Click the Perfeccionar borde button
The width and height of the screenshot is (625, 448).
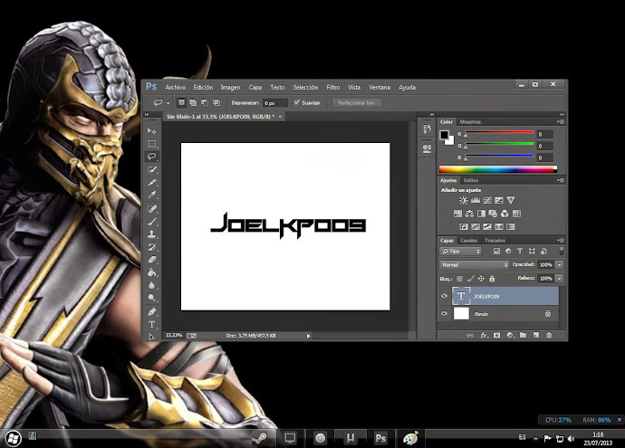(x=357, y=103)
